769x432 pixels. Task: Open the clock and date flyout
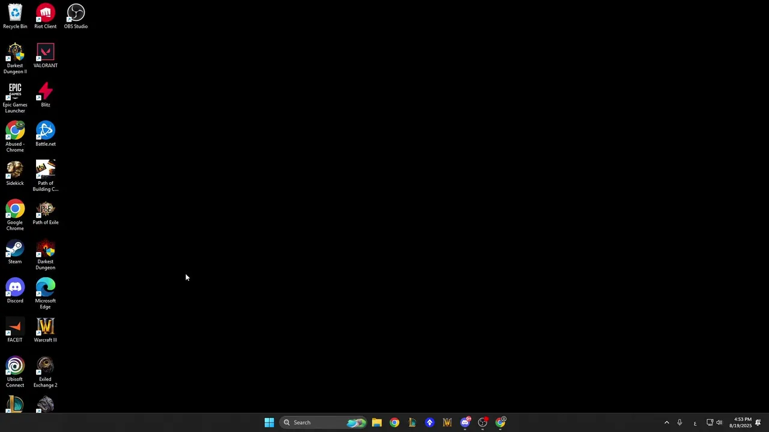point(740,422)
